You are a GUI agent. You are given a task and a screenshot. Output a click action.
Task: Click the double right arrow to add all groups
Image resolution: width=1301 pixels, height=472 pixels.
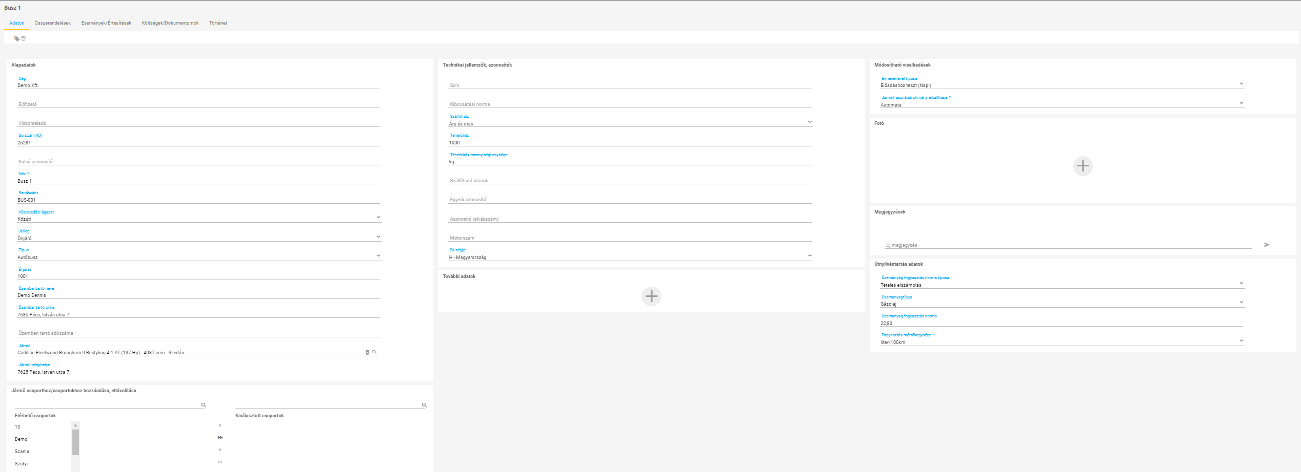(x=220, y=438)
